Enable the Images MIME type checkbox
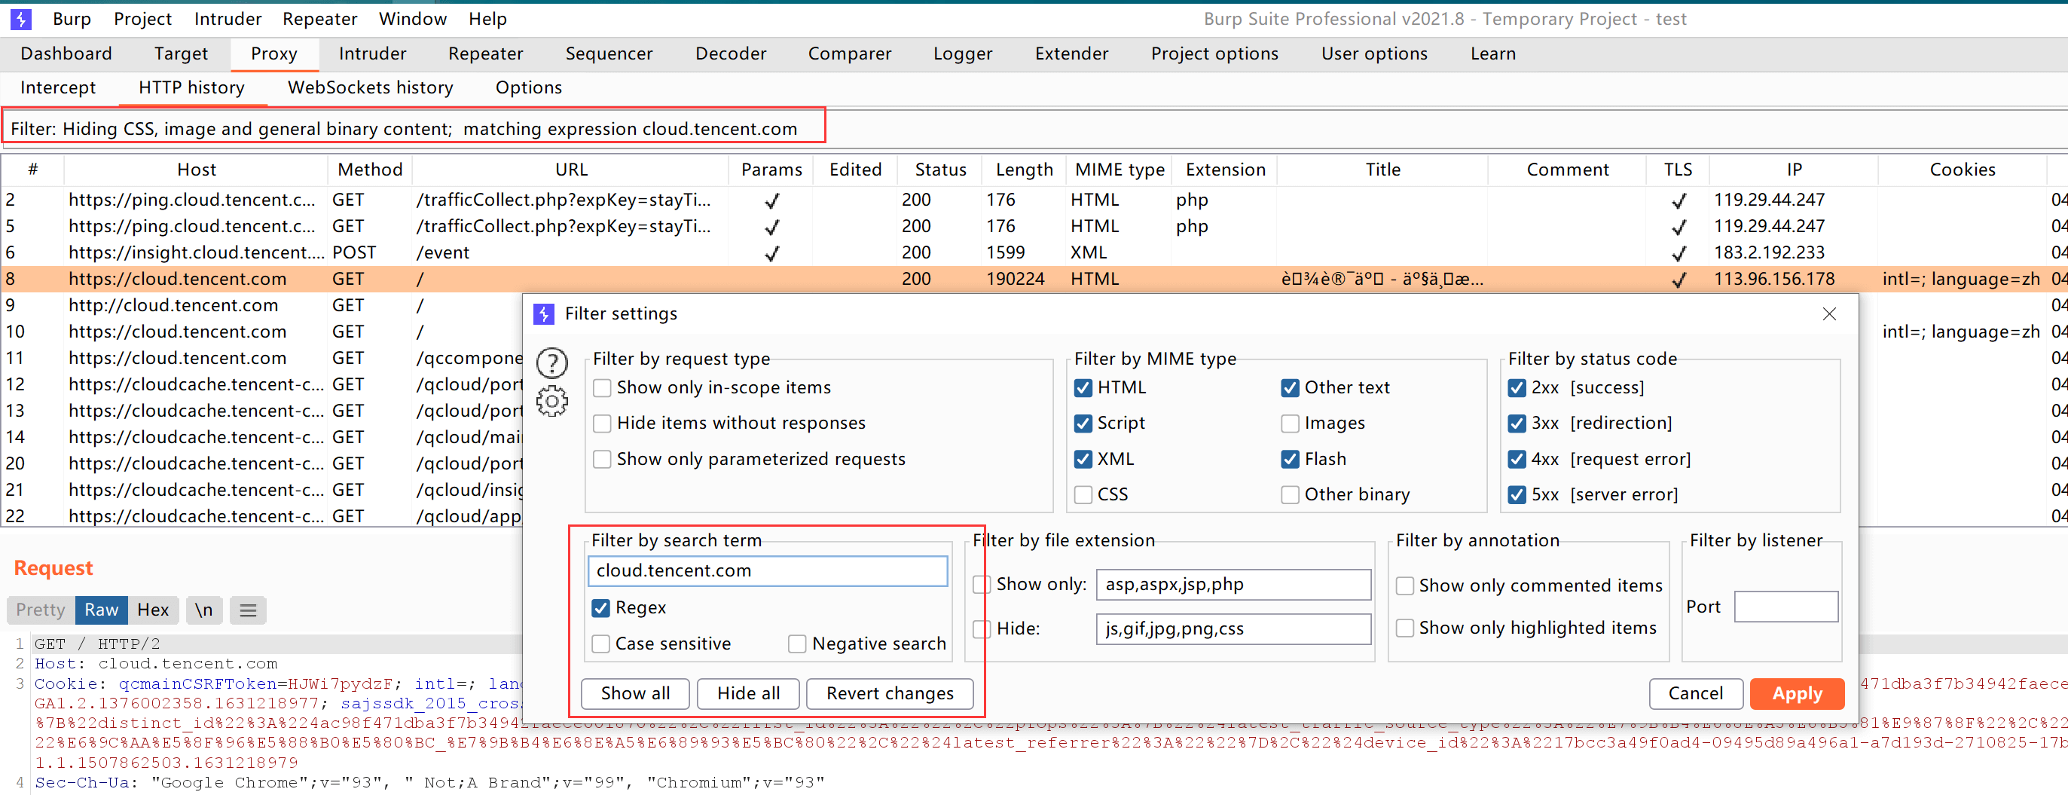The width and height of the screenshot is (2068, 795). (1290, 423)
